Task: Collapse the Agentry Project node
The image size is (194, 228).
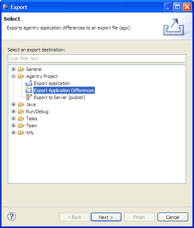Action: pyautogui.click(x=13, y=76)
